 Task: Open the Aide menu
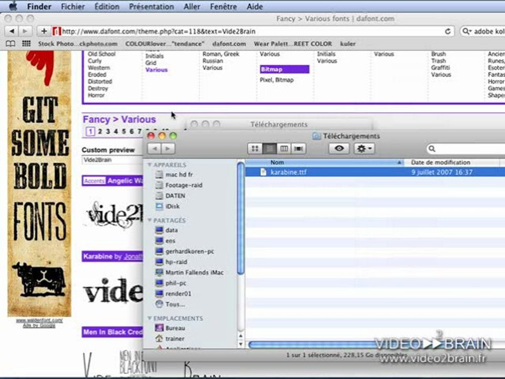pyautogui.click(x=255, y=6)
